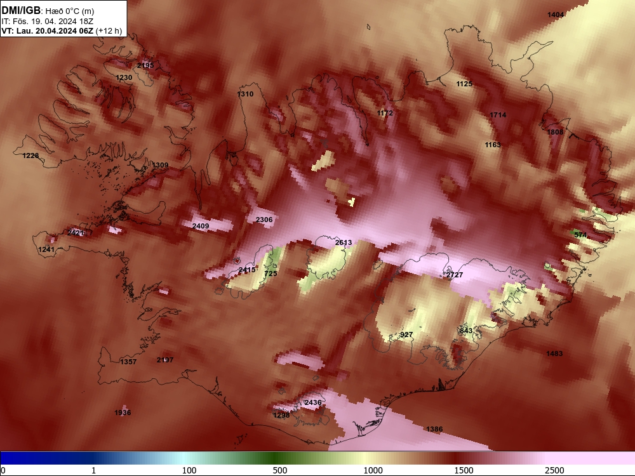Click the valid time line 'VT: Lau. 20.04.2024 06Z'
The height and width of the screenshot is (476, 635).
click(x=47, y=31)
